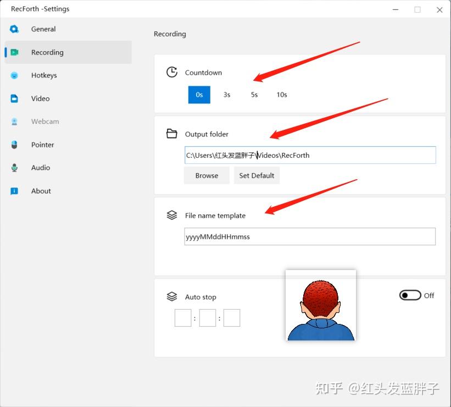Click the Audio microphone icon

point(14,168)
